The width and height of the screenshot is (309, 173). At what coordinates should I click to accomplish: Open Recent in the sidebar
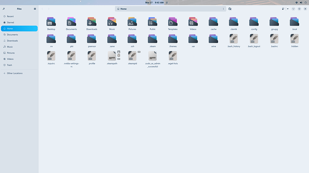click(19, 16)
